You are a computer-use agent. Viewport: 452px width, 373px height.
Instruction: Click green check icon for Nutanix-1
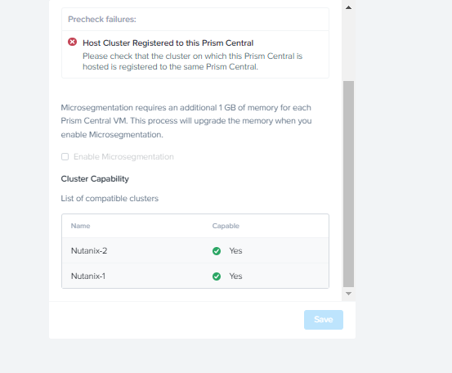[217, 276]
